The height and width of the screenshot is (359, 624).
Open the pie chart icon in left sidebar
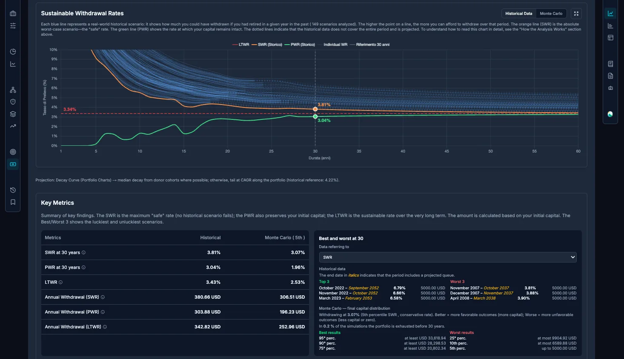(x=13, y=51)
